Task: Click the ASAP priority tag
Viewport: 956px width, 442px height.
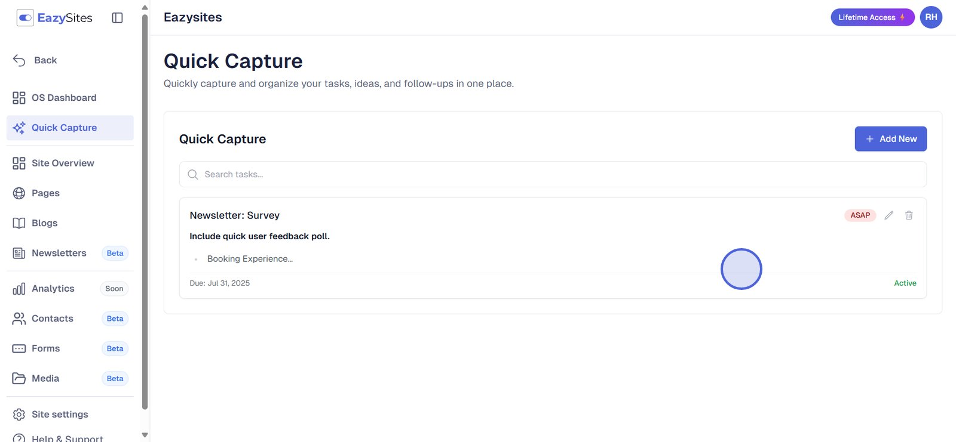Action: (x=860, y=215)
